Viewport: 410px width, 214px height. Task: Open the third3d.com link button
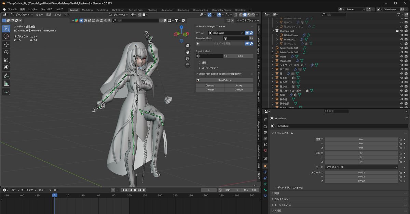(x=225, y=80)
